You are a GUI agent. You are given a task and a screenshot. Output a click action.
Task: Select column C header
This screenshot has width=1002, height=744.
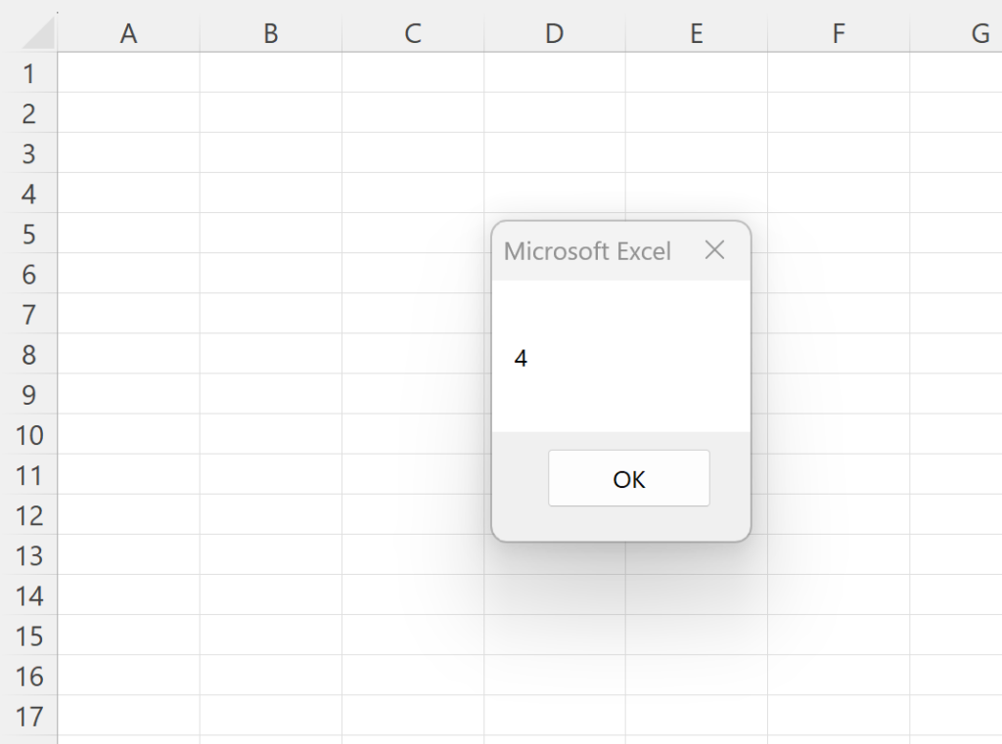click(x=412, y=33)
